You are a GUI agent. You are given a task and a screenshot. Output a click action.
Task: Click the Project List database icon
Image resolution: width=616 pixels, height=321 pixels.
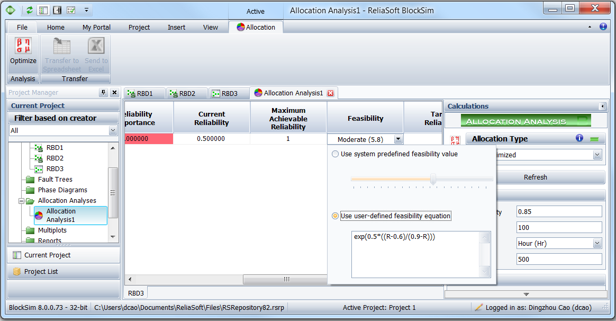16,272
